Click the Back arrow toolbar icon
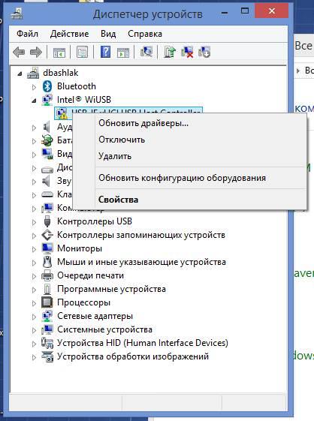This screenshot has height=421, width=314. coord(19,52)
